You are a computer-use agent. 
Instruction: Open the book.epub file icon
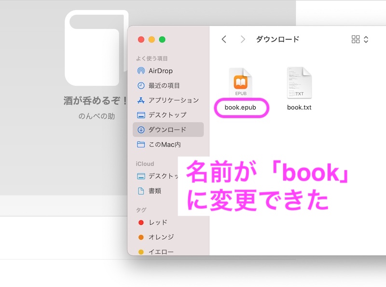tap(240, 82)
